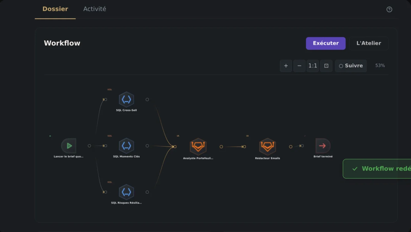Click the SQL Cross-Sell label
The width and height of the screenshot is (411, 232).
point(126,110)
